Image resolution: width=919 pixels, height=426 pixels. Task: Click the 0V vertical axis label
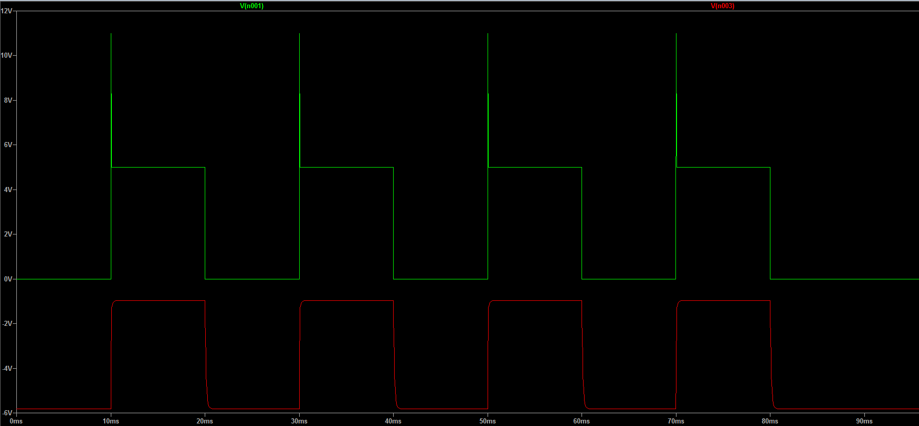click(8, 279)
